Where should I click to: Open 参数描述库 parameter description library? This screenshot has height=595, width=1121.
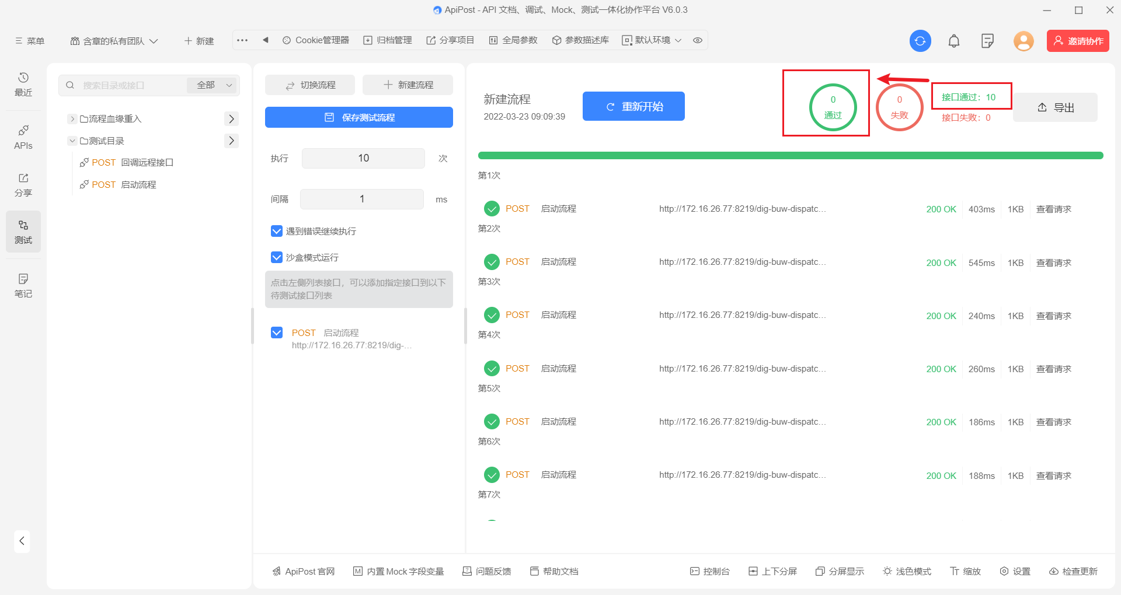click(x=580, y=40)
